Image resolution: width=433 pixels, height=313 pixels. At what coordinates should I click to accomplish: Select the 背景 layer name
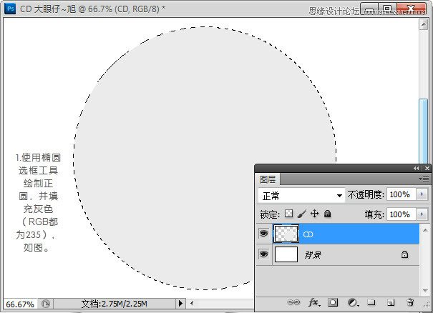[313, 255]
